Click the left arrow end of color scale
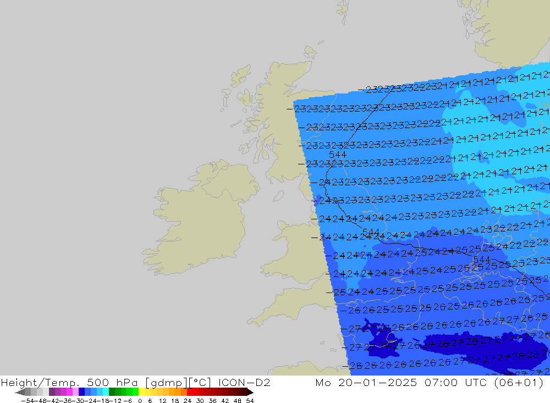The width and height of the screenshot is (550, 403). pyautogui.click(x=20, y=392)
